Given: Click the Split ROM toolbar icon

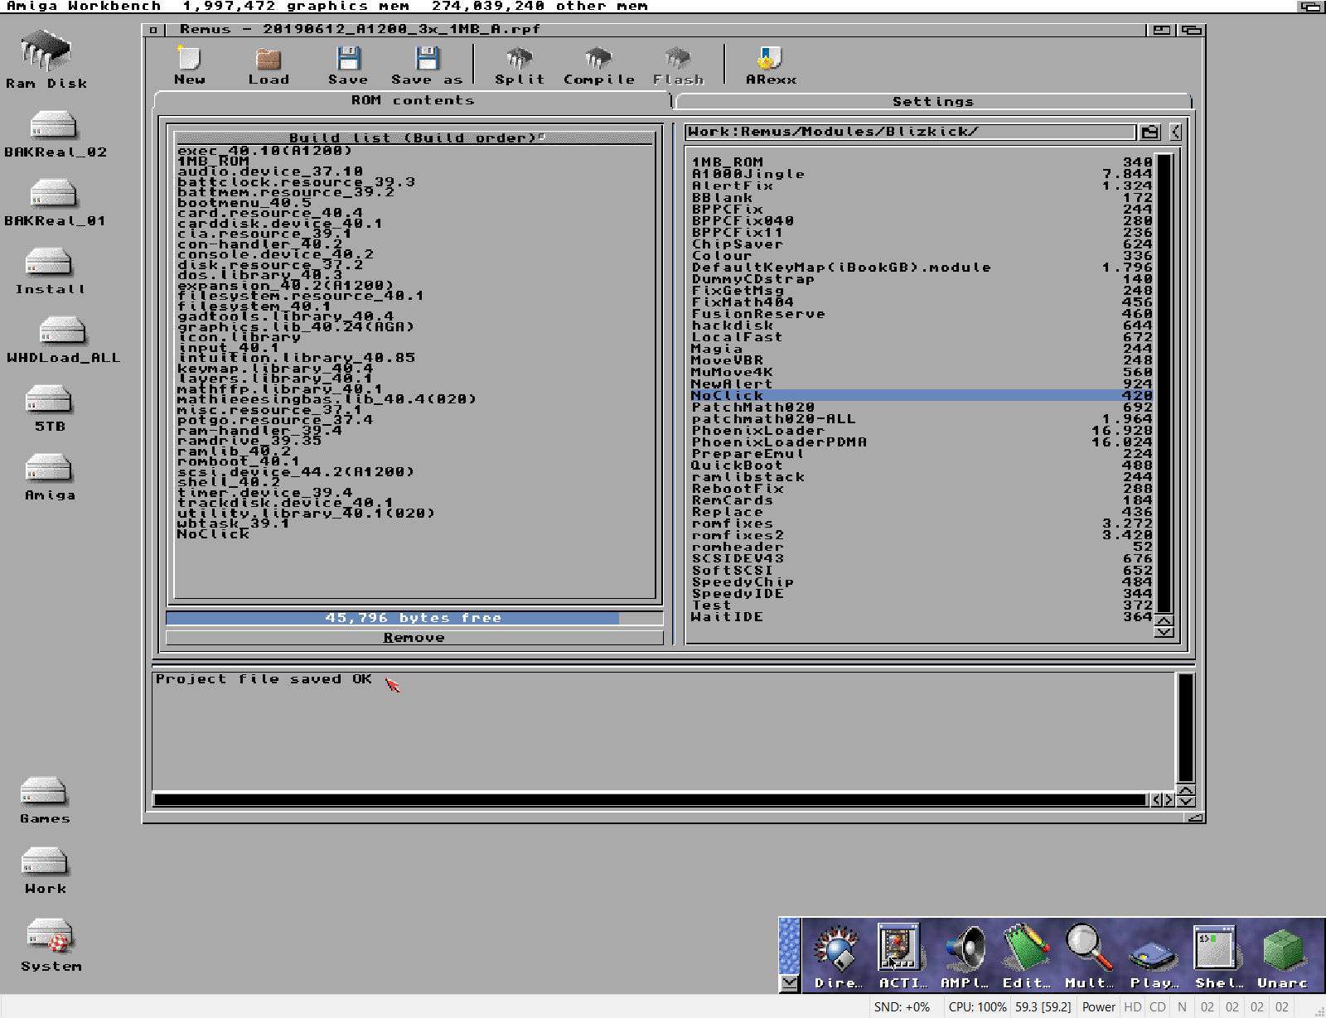Looking at the screenshot, I should click(520, 65).
